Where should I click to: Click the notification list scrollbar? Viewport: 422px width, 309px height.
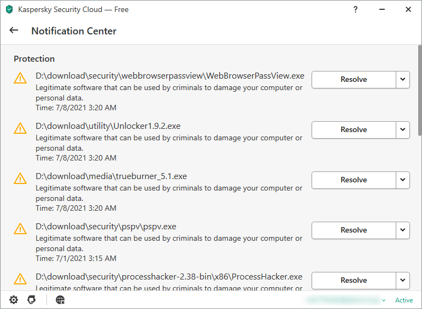pyautogui.click(x=420, y=91)
